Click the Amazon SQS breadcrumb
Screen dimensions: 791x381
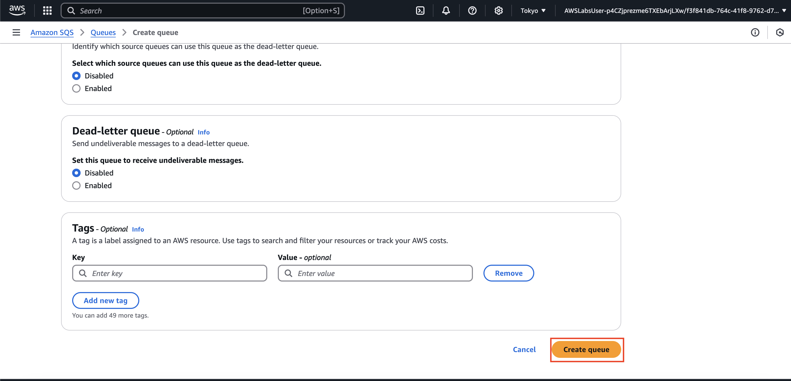pyautogui.click(x=52, y=32)
